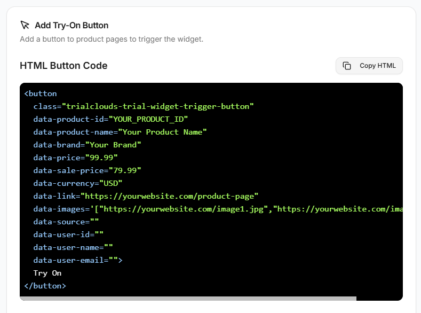Select the Add Try-On Button heading
This screenshot has height=313, width=421.
72,25
